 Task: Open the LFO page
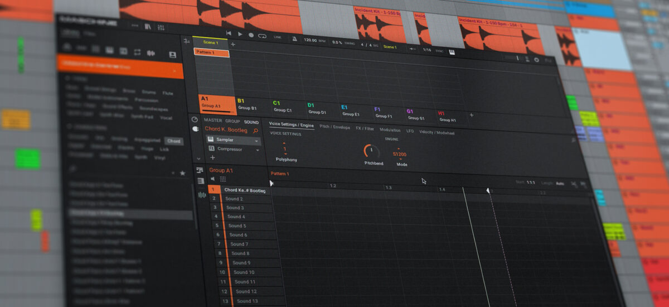[x=410, y=131]
